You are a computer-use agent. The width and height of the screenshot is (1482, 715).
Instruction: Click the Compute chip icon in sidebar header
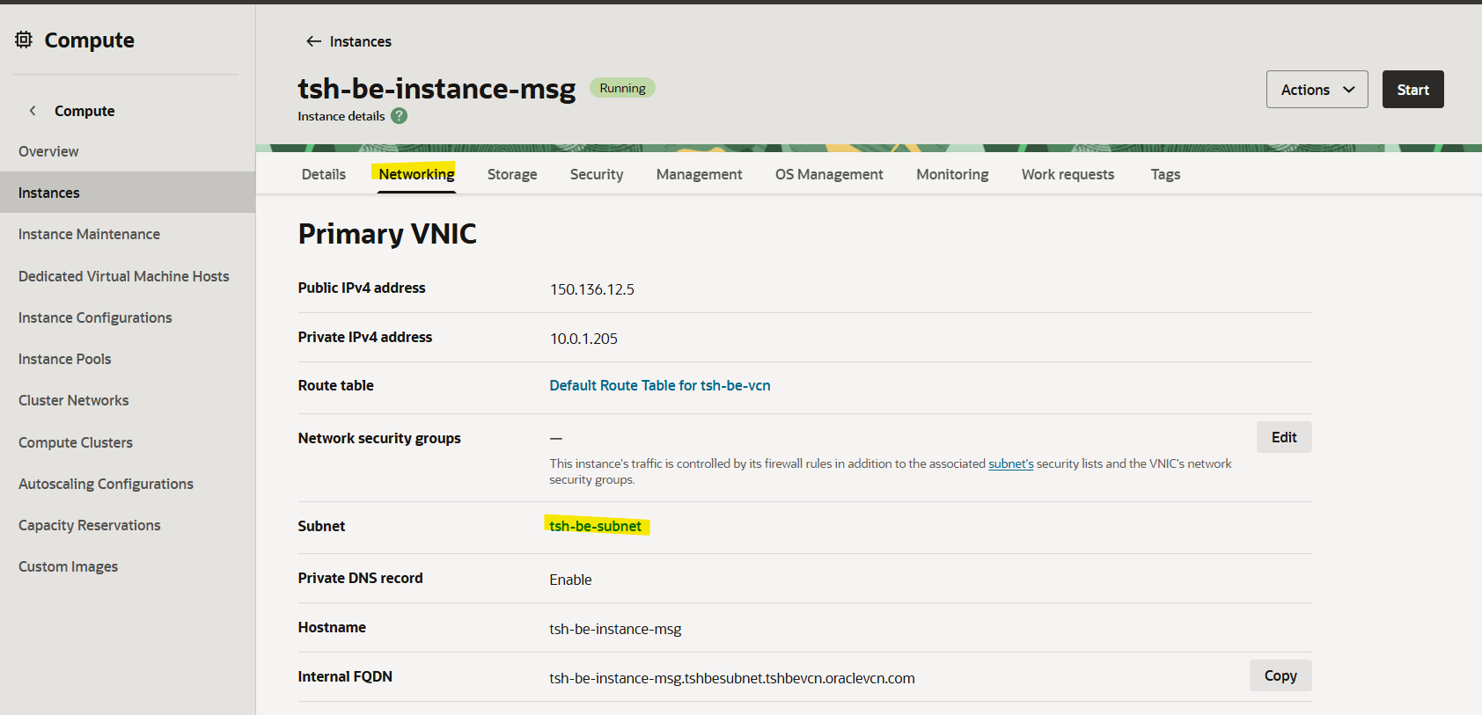click(24, 40)
